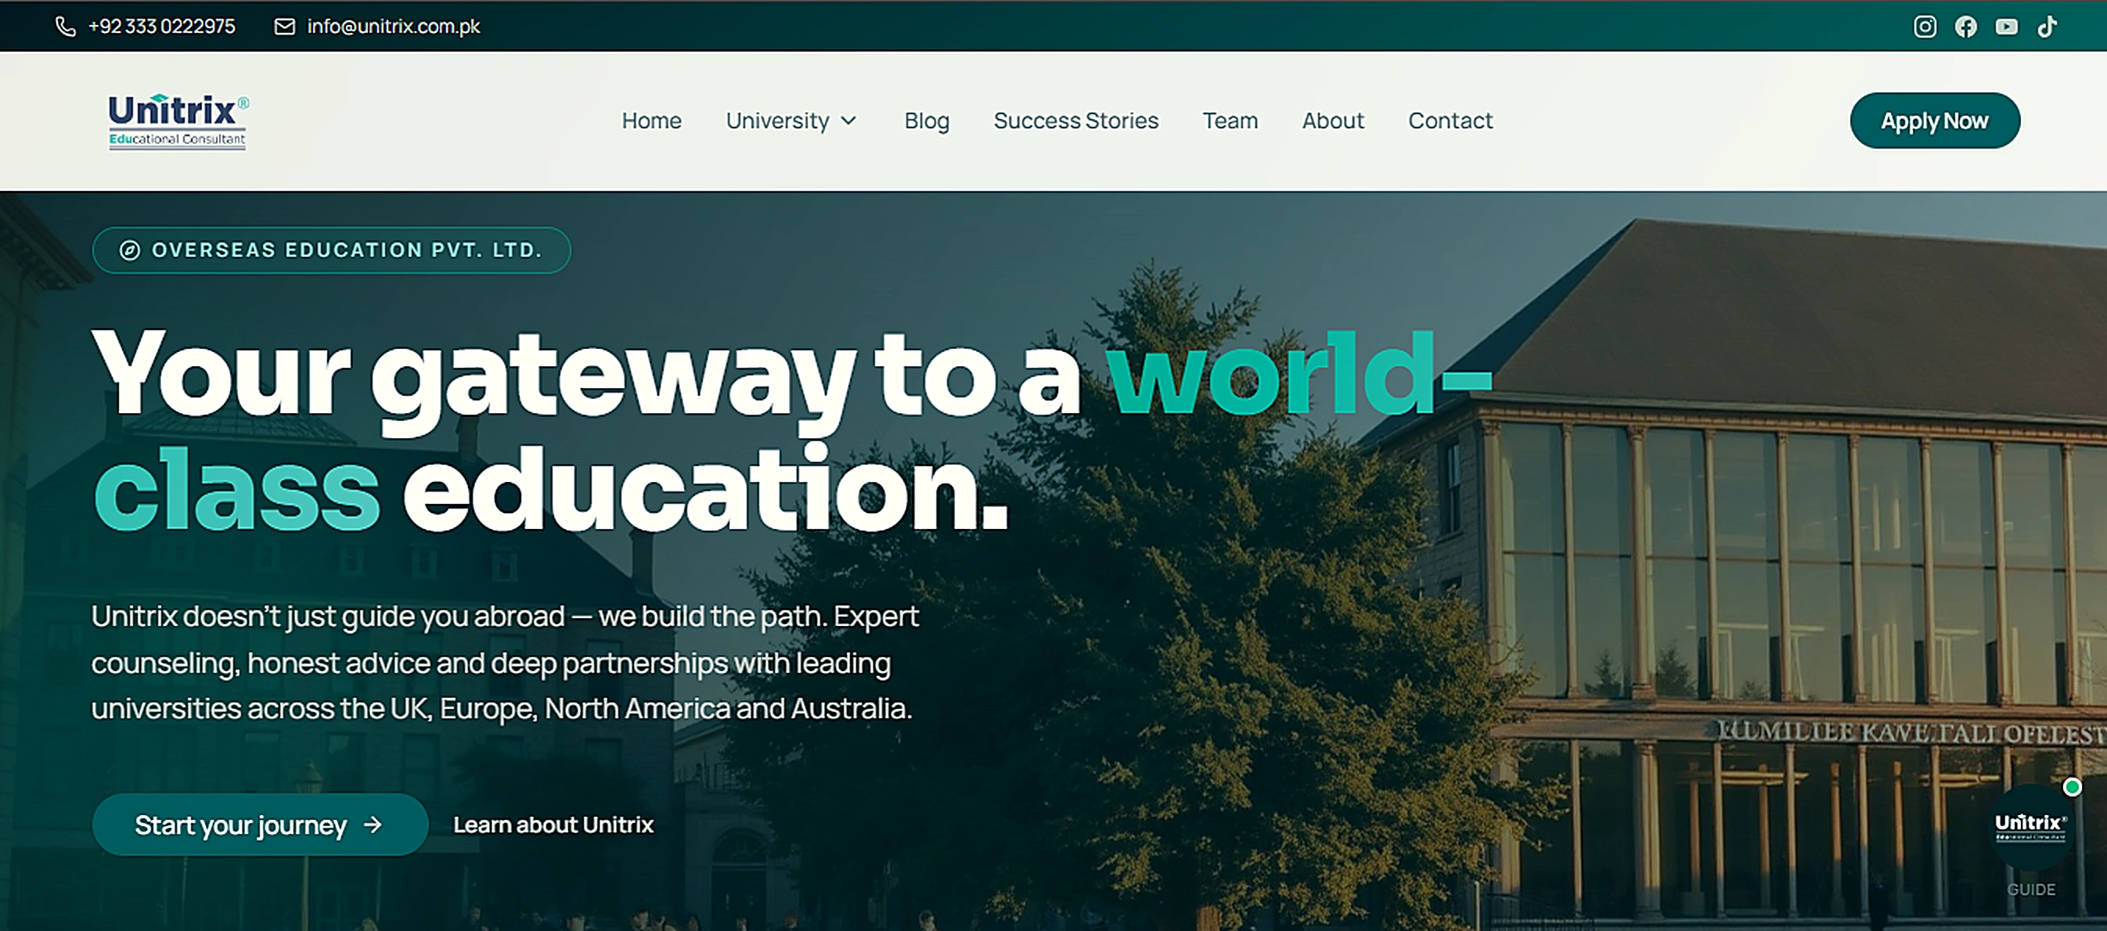2107x931 pixels.
Task: View Success Stories page
Action: (1075, 121)
